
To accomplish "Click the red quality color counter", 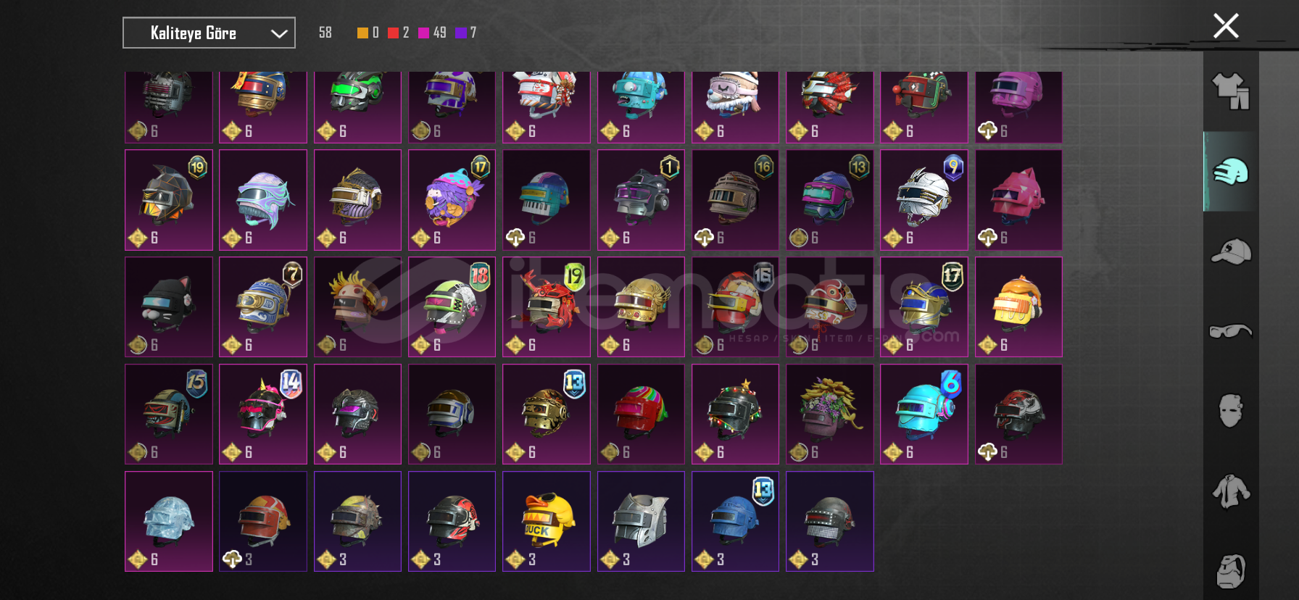I will click(x=399, y=33).
